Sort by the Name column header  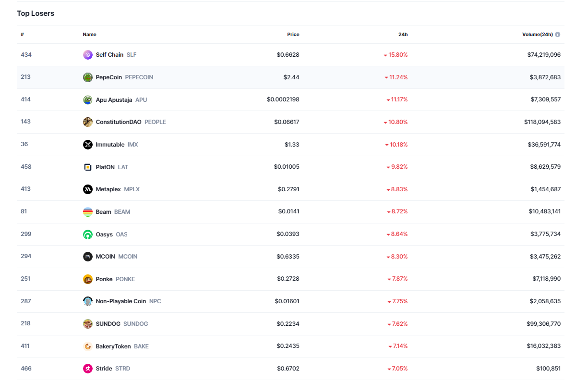(x=89, y=35)
